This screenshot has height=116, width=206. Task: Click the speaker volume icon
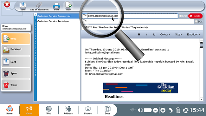coord(140,110)
